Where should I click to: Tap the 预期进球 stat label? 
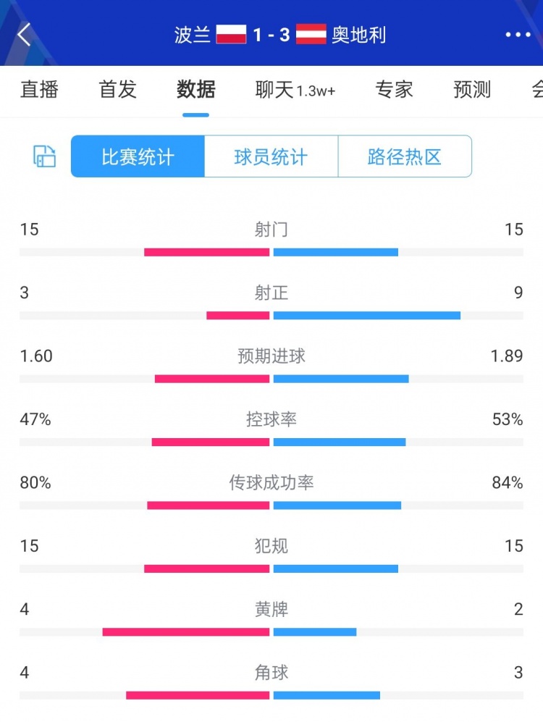pyautogui.click(x=271, y=356)
